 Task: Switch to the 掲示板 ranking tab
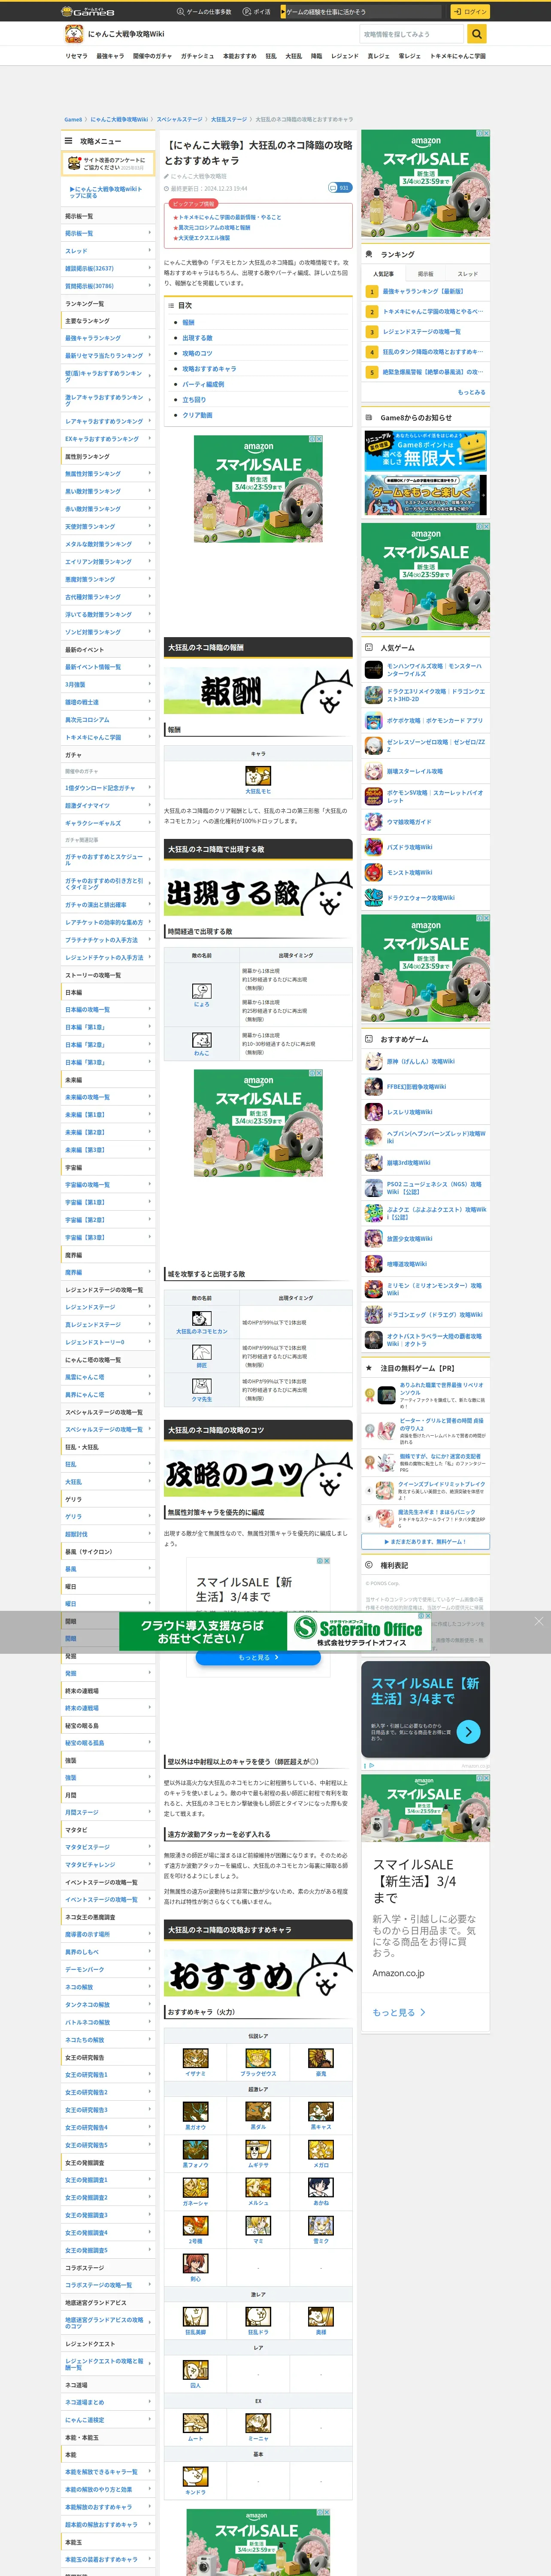pyautogui.click(x=426, y=274)
